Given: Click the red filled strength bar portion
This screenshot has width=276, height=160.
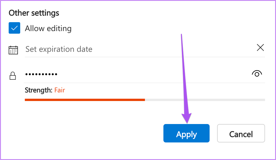Looking at the screenshot, I should point(85,100).
